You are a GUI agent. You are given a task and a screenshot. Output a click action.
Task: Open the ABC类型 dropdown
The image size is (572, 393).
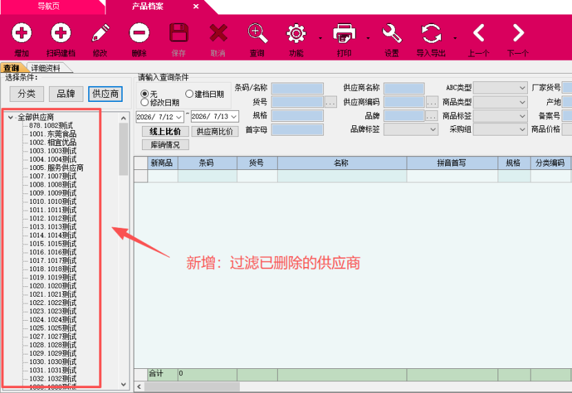(x=500, y=88)
